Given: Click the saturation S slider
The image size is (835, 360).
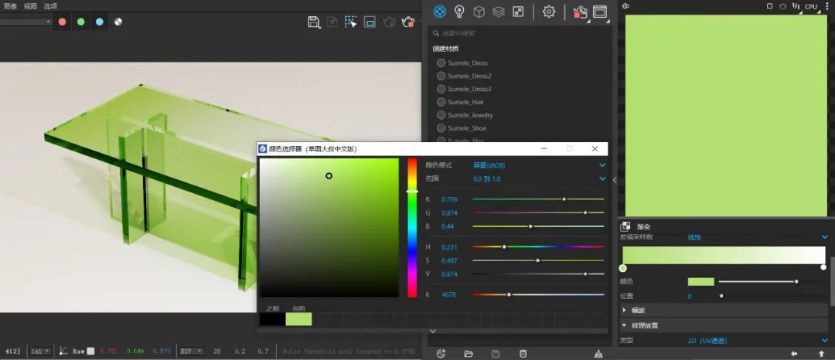Looking at the screenshot, I should pos(538,260).
